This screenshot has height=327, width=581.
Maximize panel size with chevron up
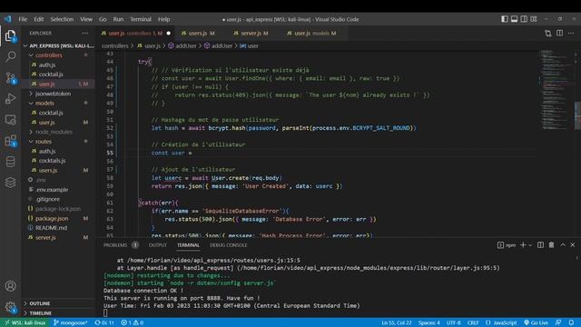pyautogui.click(x=563, y=245)
